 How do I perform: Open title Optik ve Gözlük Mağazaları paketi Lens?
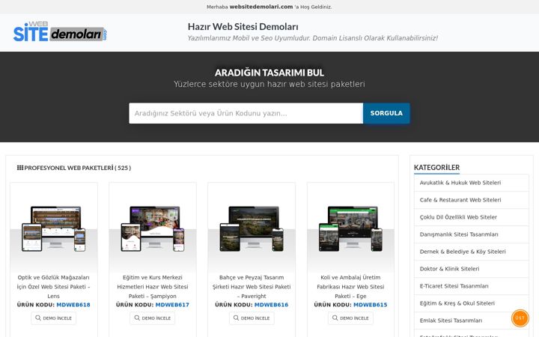click(54, 286)
